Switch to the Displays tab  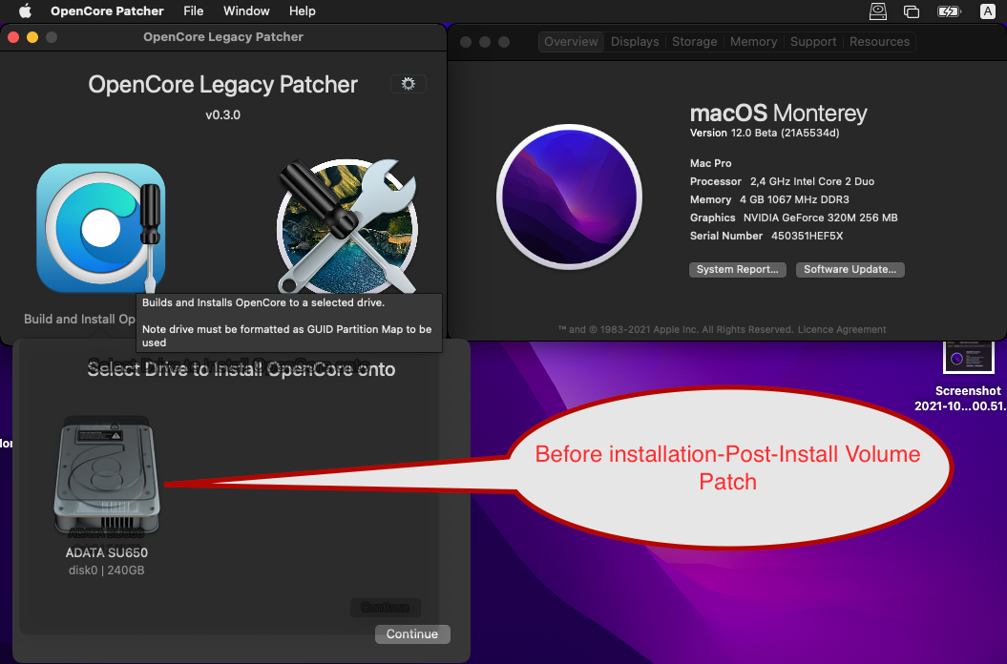[635, 42]
